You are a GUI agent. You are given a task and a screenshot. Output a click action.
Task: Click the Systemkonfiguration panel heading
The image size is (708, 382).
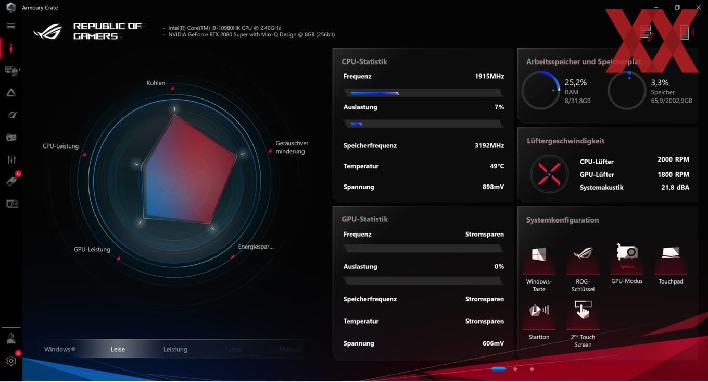coord(562,220)
